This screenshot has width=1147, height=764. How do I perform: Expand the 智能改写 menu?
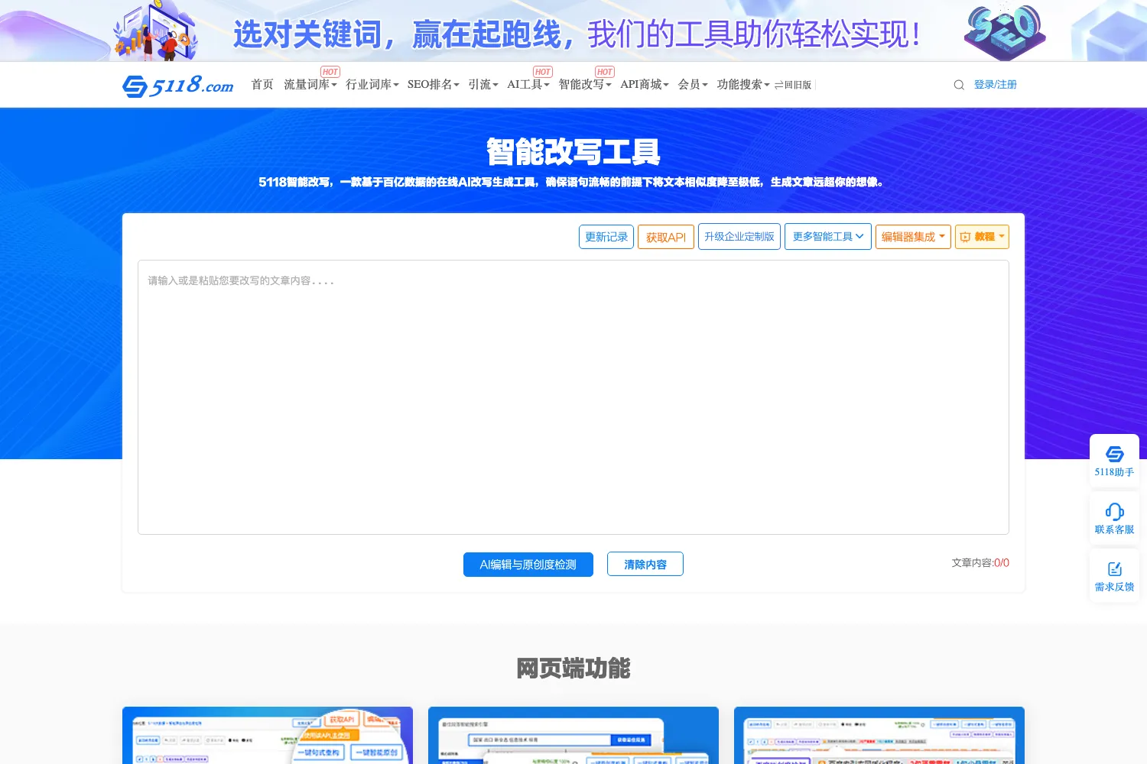pos(585,85)
